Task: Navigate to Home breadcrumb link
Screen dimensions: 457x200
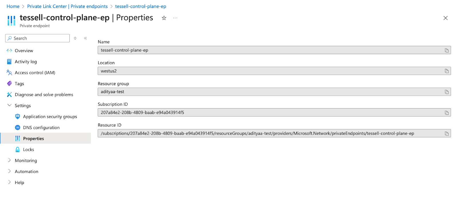Action: [x=13, y=6]
